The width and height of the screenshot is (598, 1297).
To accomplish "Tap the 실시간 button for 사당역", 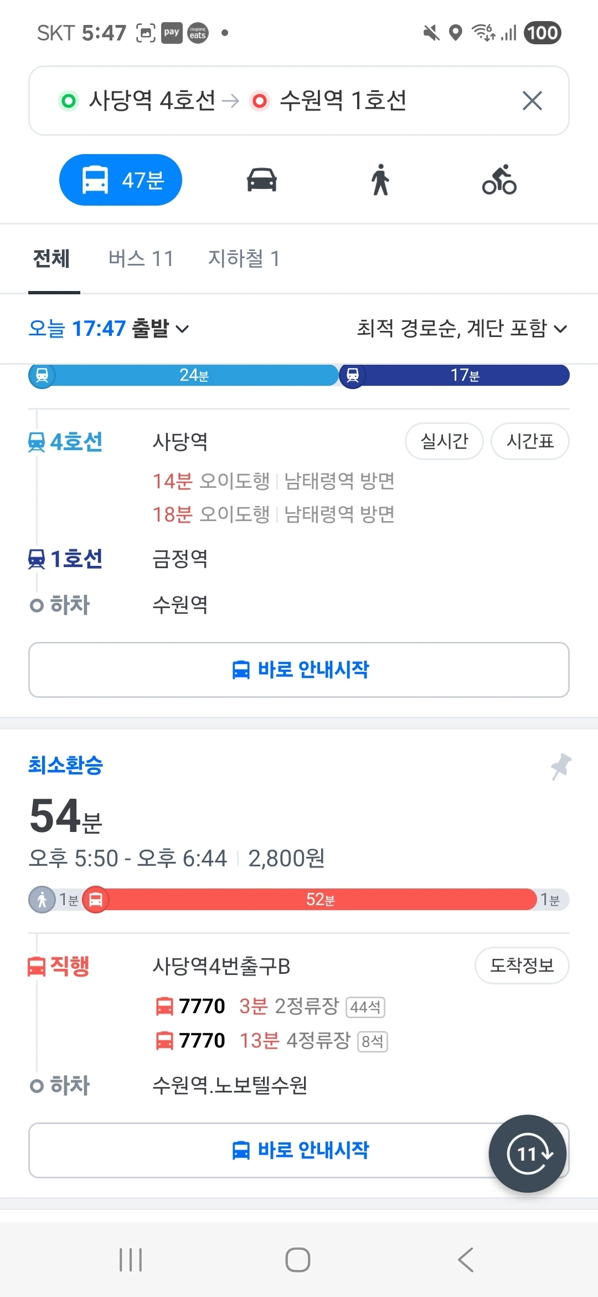I will pos(444,441).
